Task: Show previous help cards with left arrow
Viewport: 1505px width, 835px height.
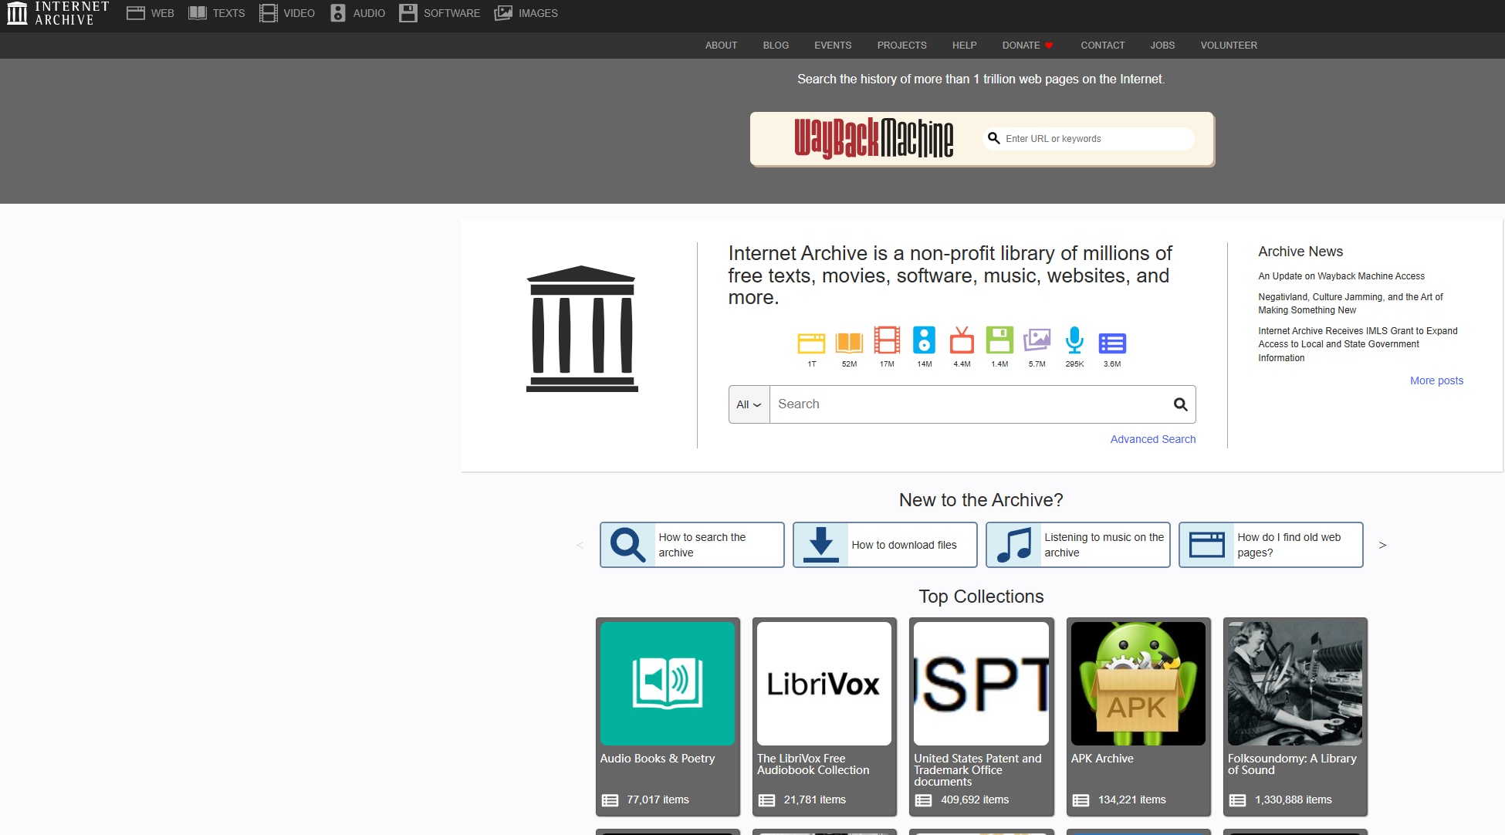Action: coord(580,545)
